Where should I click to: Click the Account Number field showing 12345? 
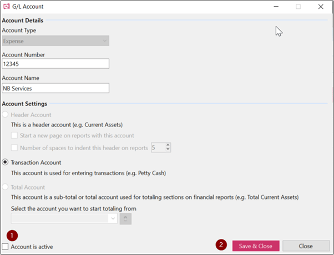55,64
